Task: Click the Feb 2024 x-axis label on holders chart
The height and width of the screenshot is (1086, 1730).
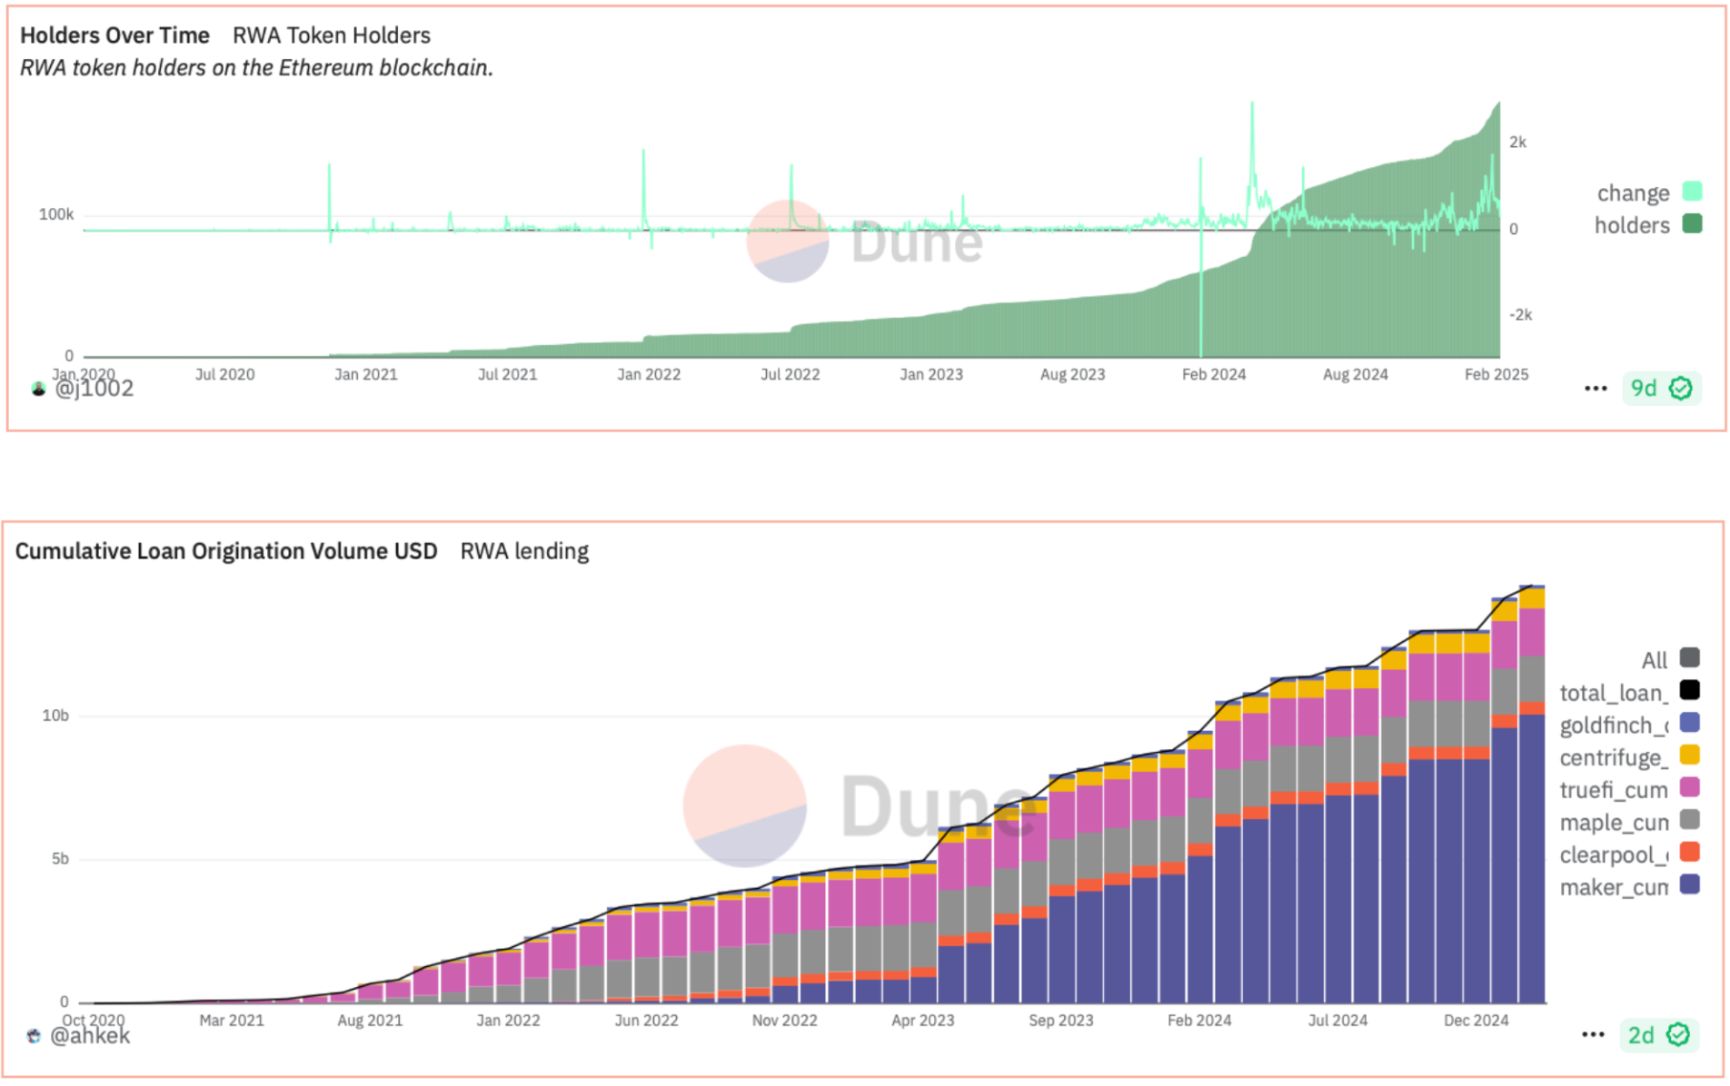Action: [1214, 374]
